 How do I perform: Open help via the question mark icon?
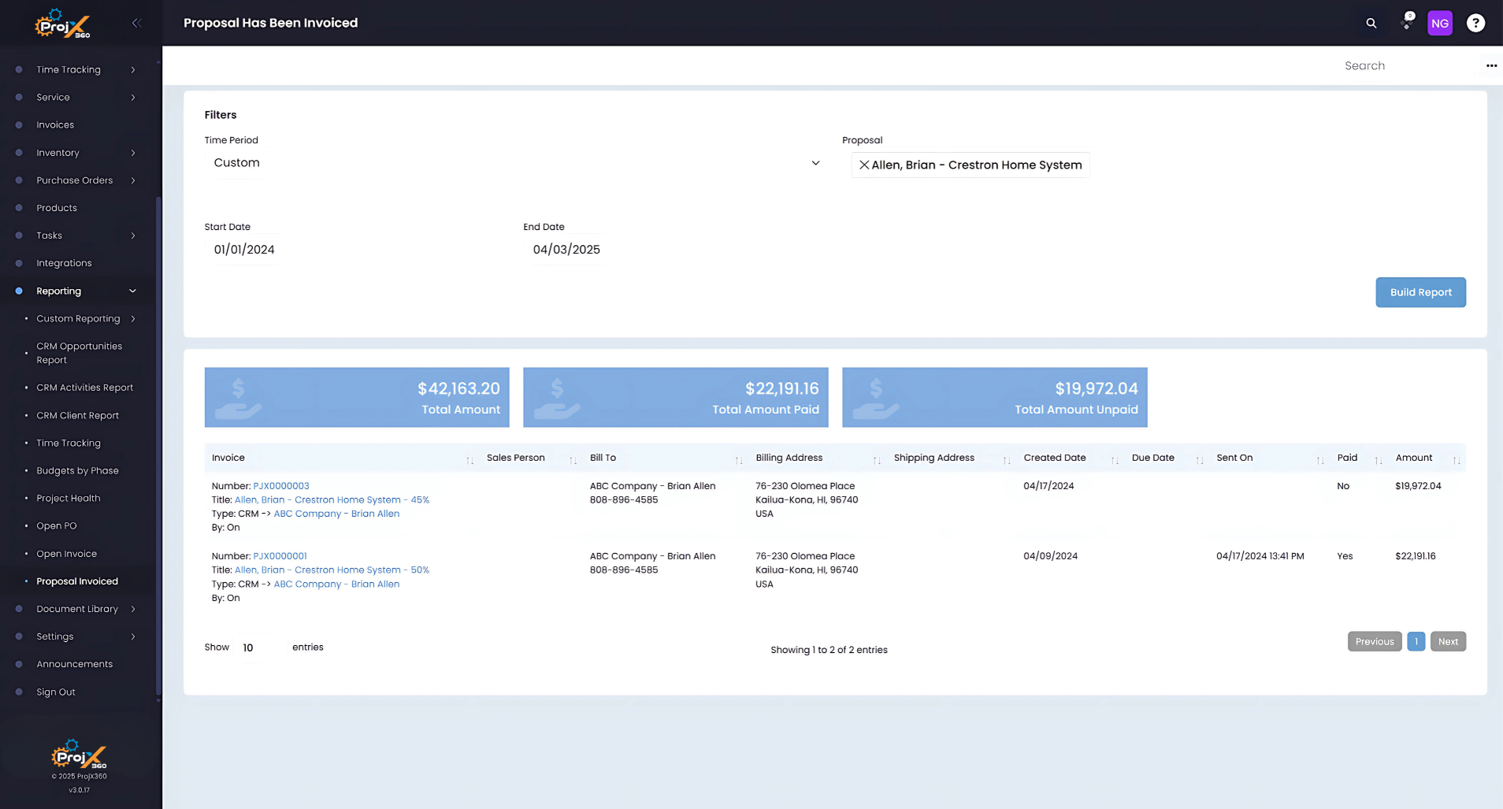pos(1475,23)
